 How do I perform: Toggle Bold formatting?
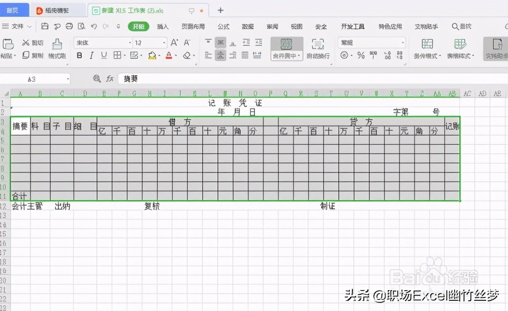click(x=79, y=55)
